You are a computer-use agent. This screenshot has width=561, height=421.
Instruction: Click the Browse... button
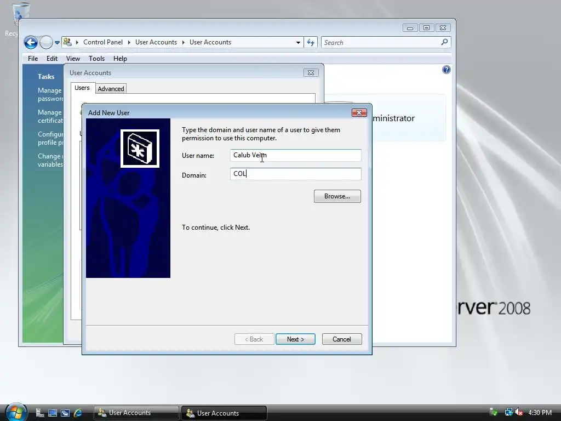click(x=337, y=196)
